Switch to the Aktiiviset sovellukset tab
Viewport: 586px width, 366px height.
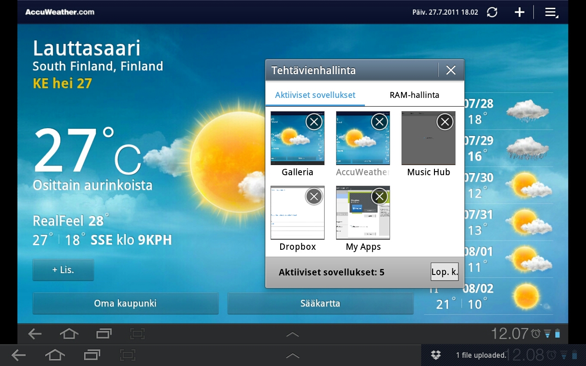coord(315,95)
